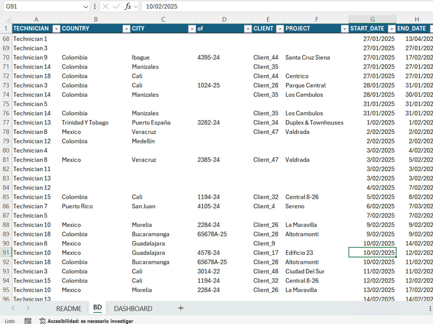Viewport: 433px width, 324px height.
Task: Select column E header
Action: (268, 19)
